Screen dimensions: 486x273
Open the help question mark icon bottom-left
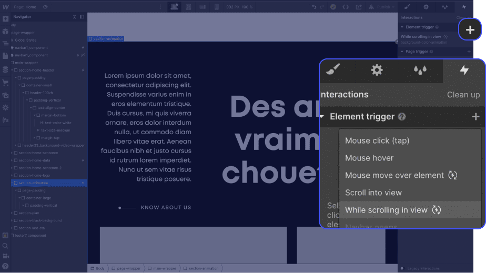coord(5,266)
